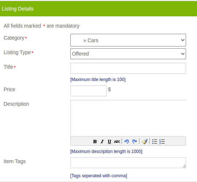This screenshot has height=182, width=197.
Task: Enable underline formatting in description editor
Action: tap(109, 142)
